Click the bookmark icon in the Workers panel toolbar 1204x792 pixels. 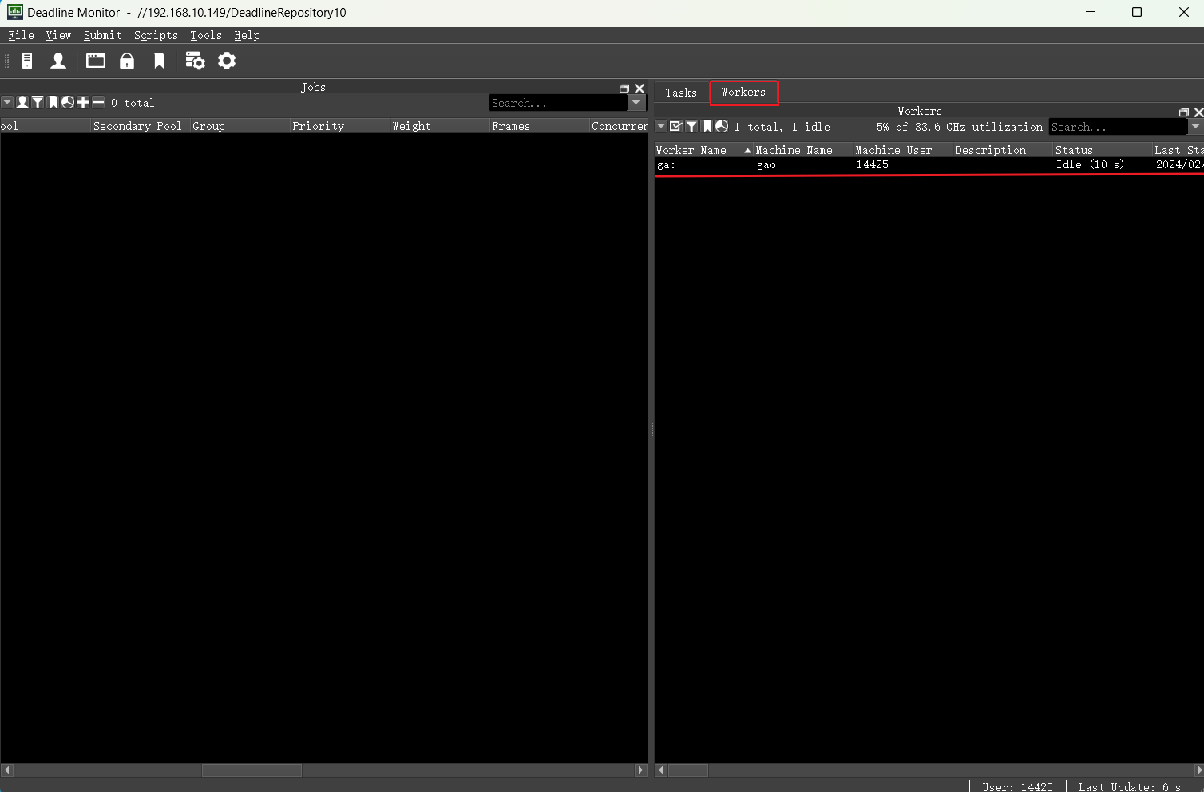[707, 126]
